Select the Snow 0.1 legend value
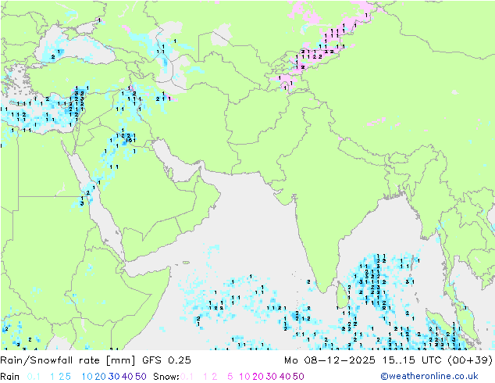Screen dimensions: 495x383 coord(187,377)
